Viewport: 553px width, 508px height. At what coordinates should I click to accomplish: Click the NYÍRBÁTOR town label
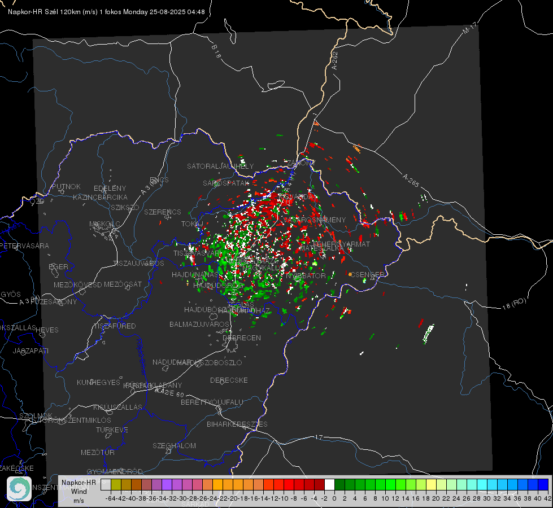(306, 275)
